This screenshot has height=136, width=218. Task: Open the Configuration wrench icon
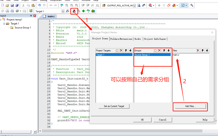coord(192,5)
